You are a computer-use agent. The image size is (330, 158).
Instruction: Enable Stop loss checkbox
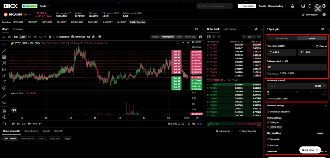pyautogui.click(x=268, y=145)
